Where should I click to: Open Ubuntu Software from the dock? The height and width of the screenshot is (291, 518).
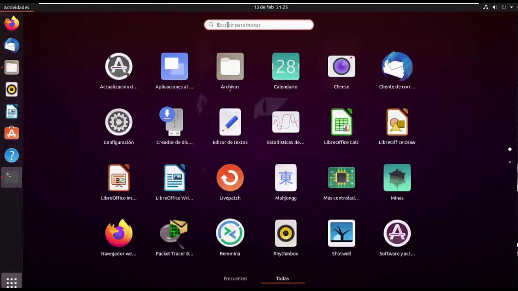(x=11, y=133)
